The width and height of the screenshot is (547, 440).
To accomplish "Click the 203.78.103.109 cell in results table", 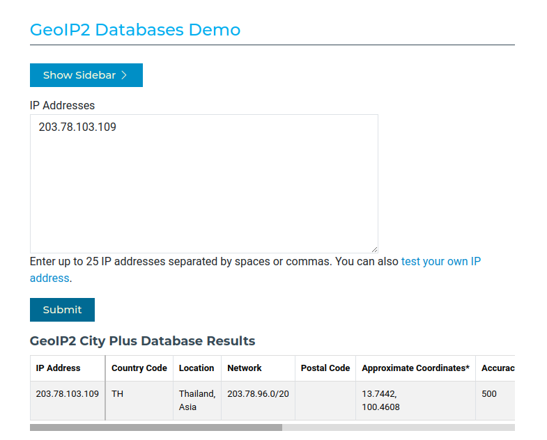I will [x=67, y=394].
